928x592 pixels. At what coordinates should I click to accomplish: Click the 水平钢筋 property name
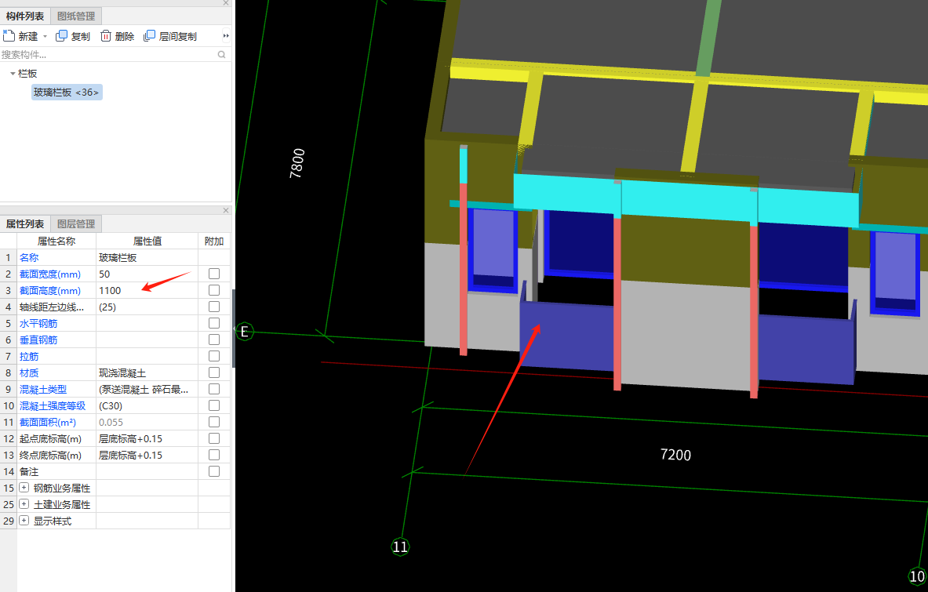pos(38,324)
